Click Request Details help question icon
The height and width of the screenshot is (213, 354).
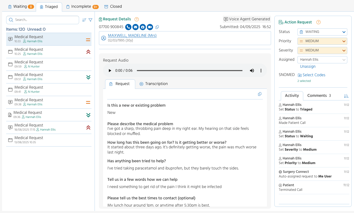click(x=137, y=19)
